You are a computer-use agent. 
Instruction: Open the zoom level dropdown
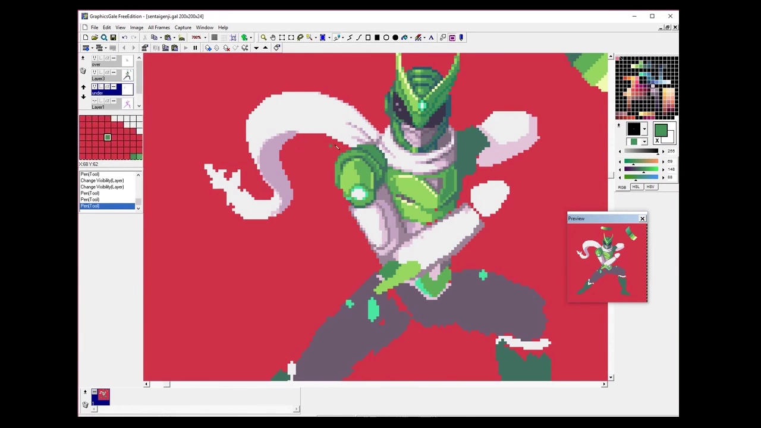pos(205,37)
